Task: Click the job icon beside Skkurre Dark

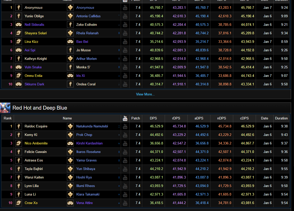Action: [19, 84]
